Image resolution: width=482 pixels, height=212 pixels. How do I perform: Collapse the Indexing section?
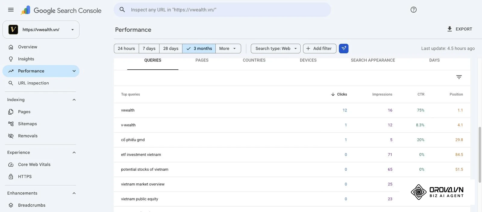[x=74, y=100]
